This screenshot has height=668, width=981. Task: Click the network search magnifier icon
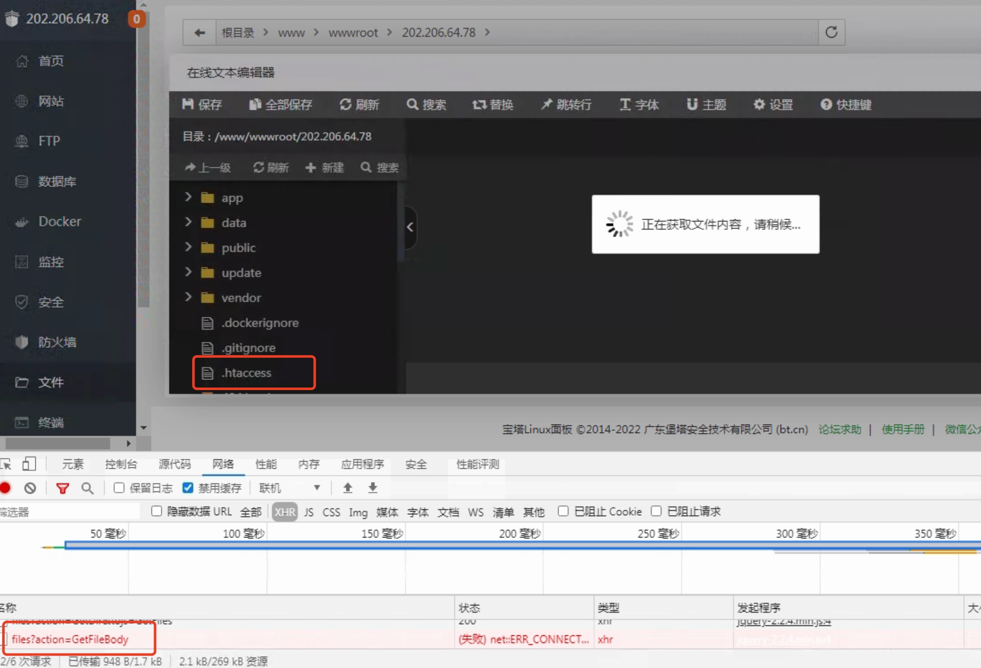87,488
